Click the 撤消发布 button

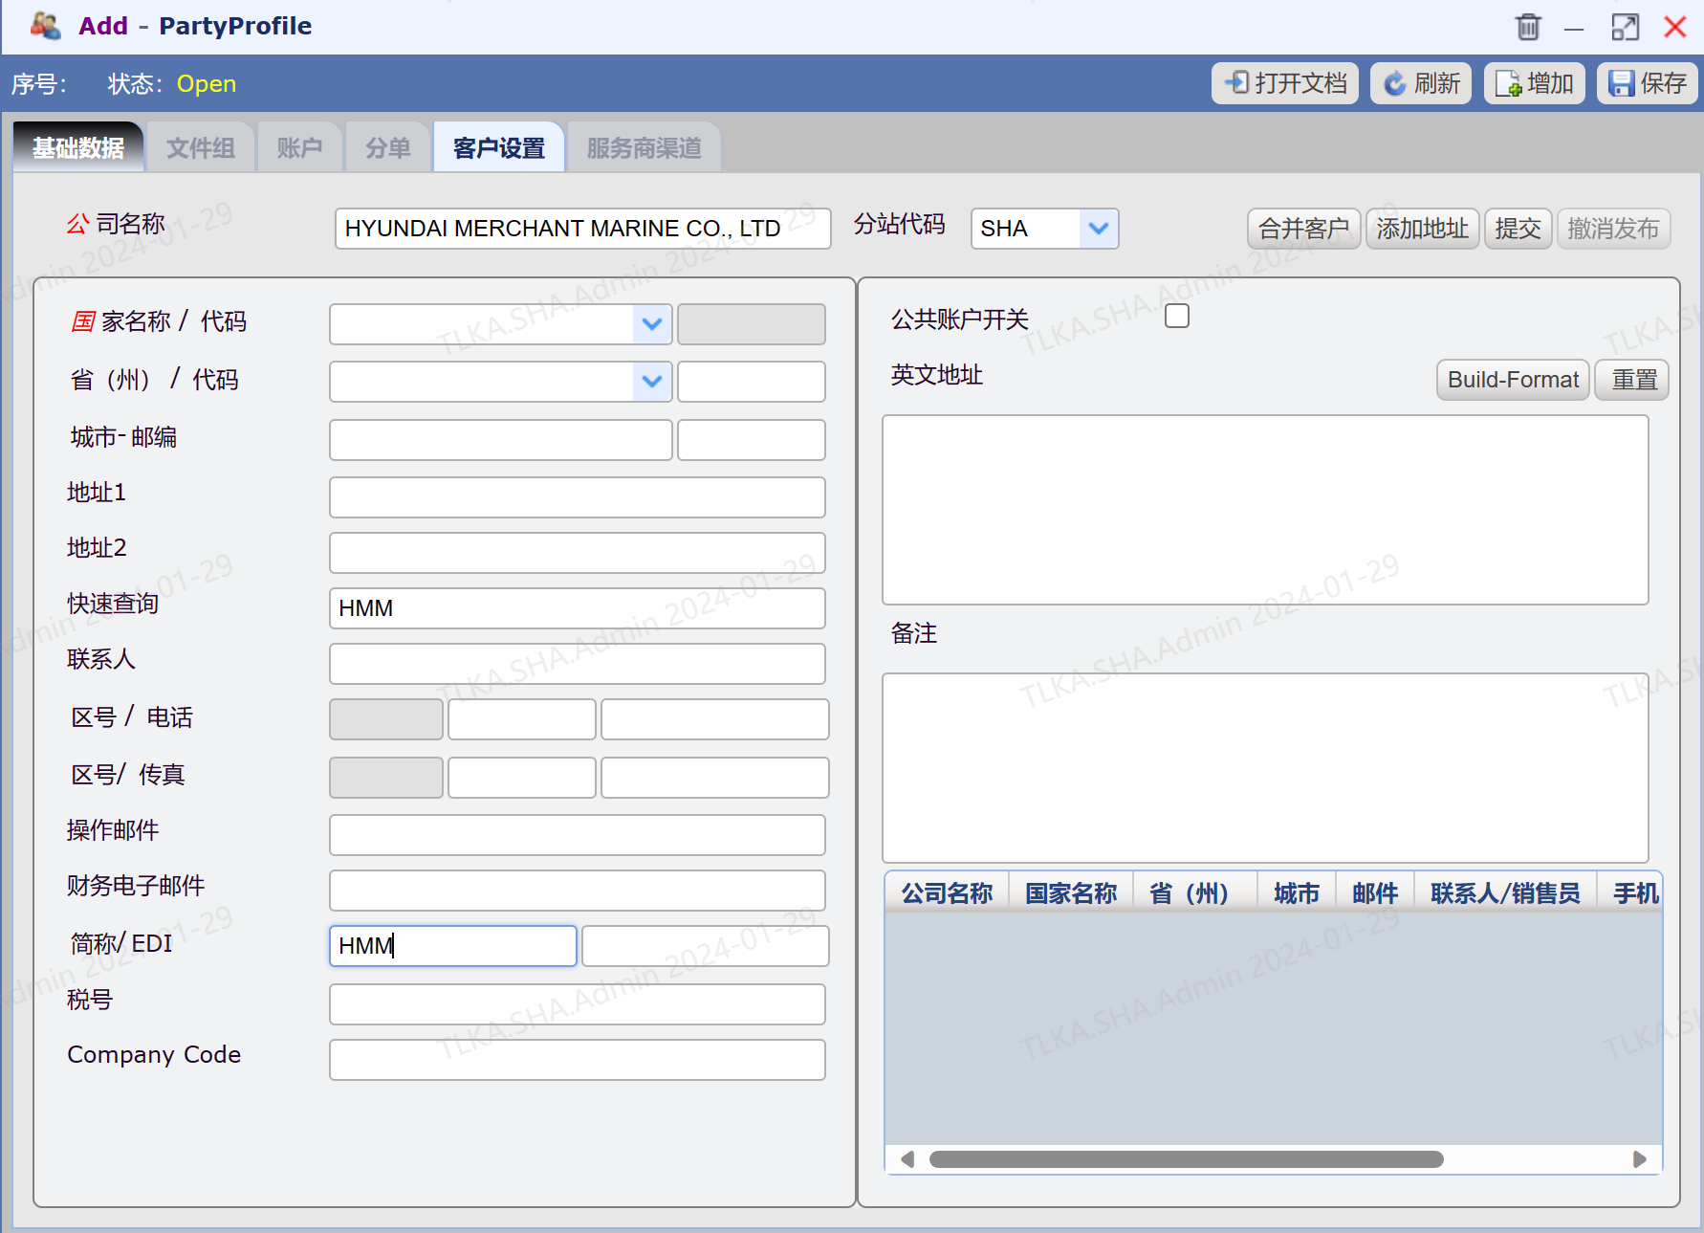click(1614, 229)
